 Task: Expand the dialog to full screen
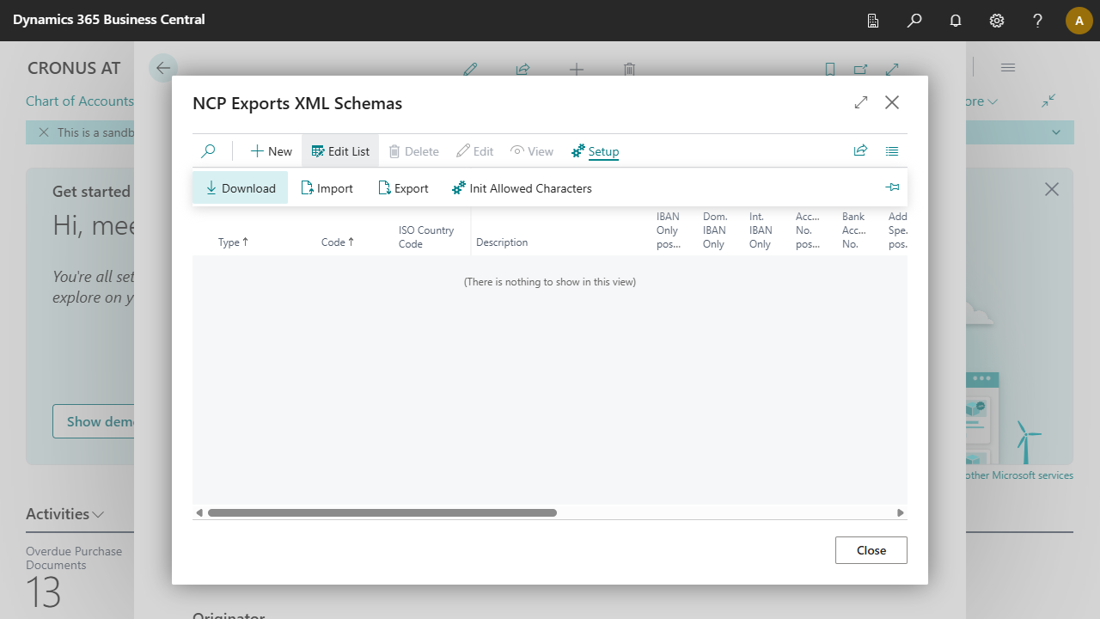click(x=861, y=103)
